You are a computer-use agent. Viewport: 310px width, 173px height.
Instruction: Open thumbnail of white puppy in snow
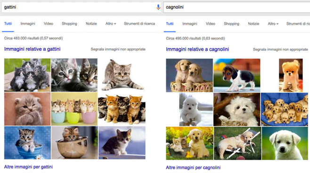point(196,110)
